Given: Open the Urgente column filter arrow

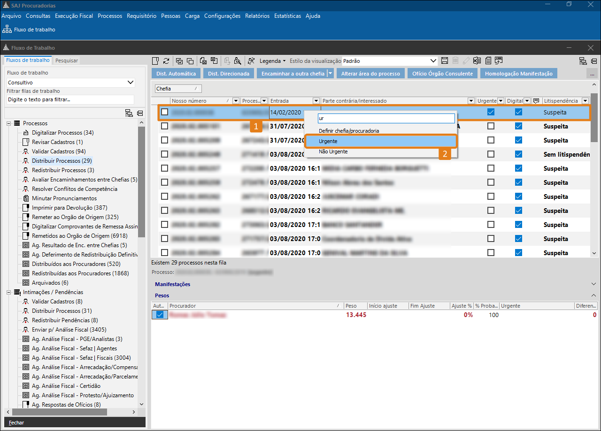Looking at the screenshot, I should tap(501, 101).
